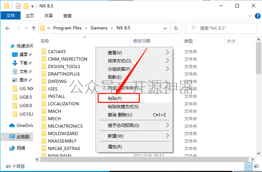
Task: Refresh the NX 8.5 folder view
Action: (x=176, y=28)
